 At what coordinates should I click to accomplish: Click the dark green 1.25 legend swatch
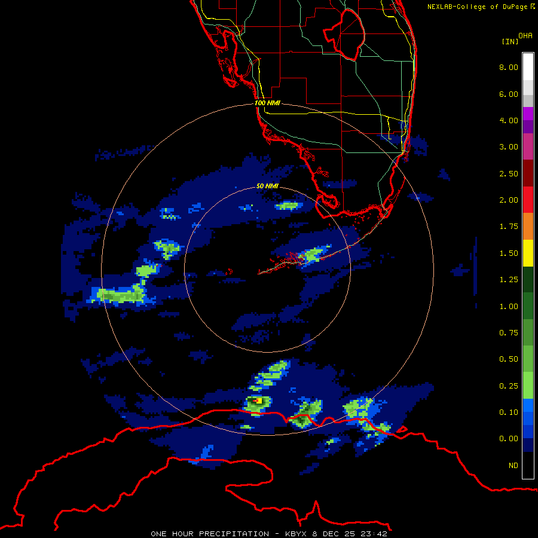(x=528, y=279)
